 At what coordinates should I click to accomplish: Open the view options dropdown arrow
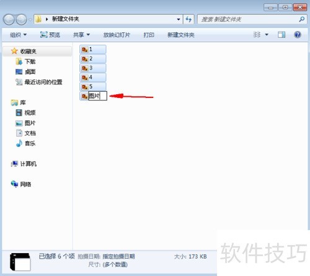(267, 35)
